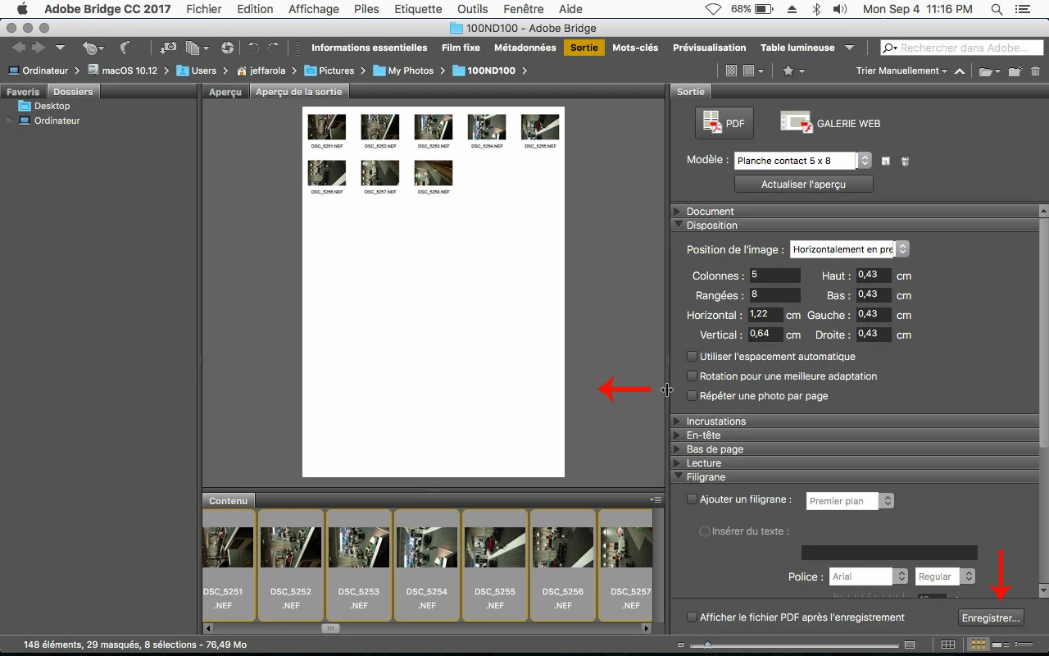Enable Rotation pour une meilleure adaptation
The height and width of the screenshot is (656, 1049).
click(x=693, y=376)
